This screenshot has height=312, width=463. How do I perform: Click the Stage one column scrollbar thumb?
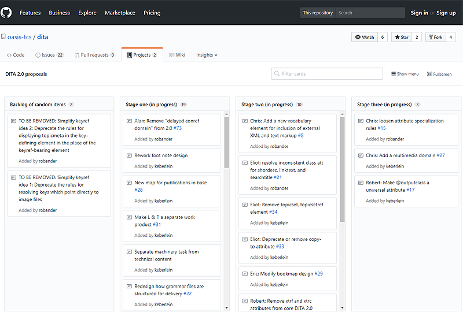tap(226, 143)
